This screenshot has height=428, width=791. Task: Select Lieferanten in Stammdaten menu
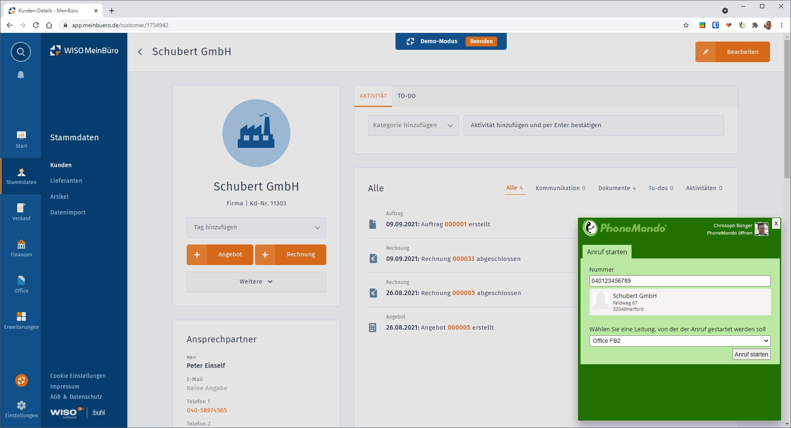66,181
